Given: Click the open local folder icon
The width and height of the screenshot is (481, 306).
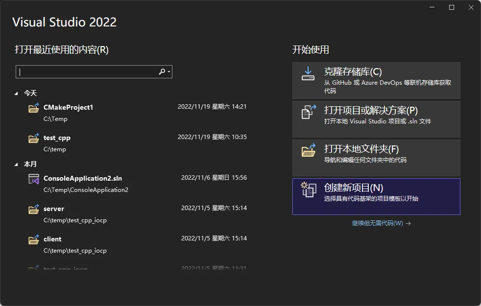Looking at the screenshot, I should (309, 150).
